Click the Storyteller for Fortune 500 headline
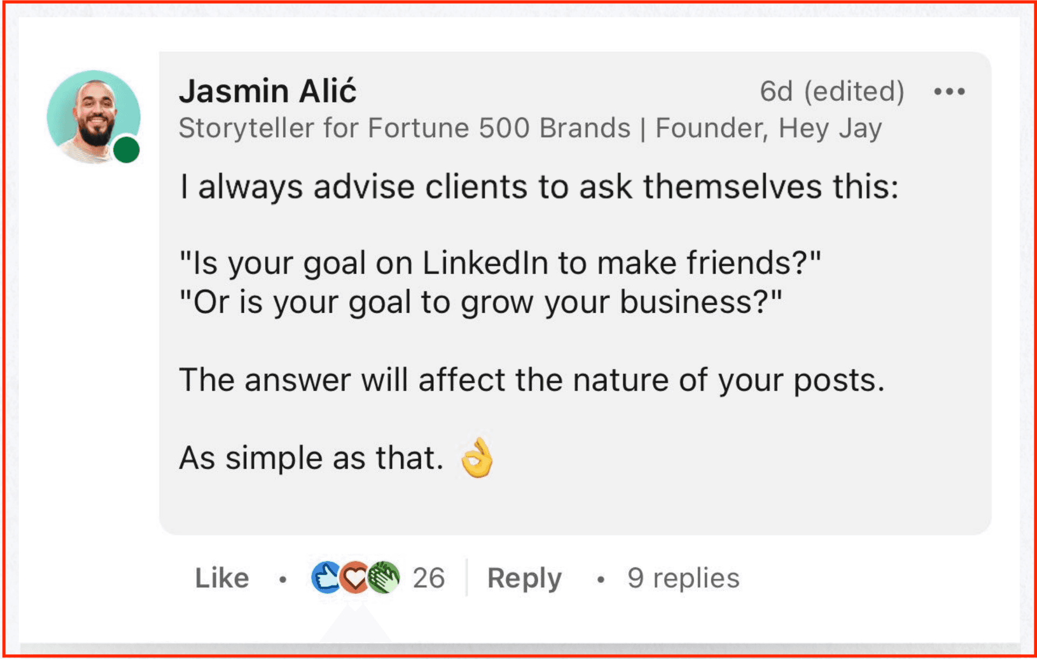The height and width of the screenshot is (659, 1037). click(x=530, y=128)
